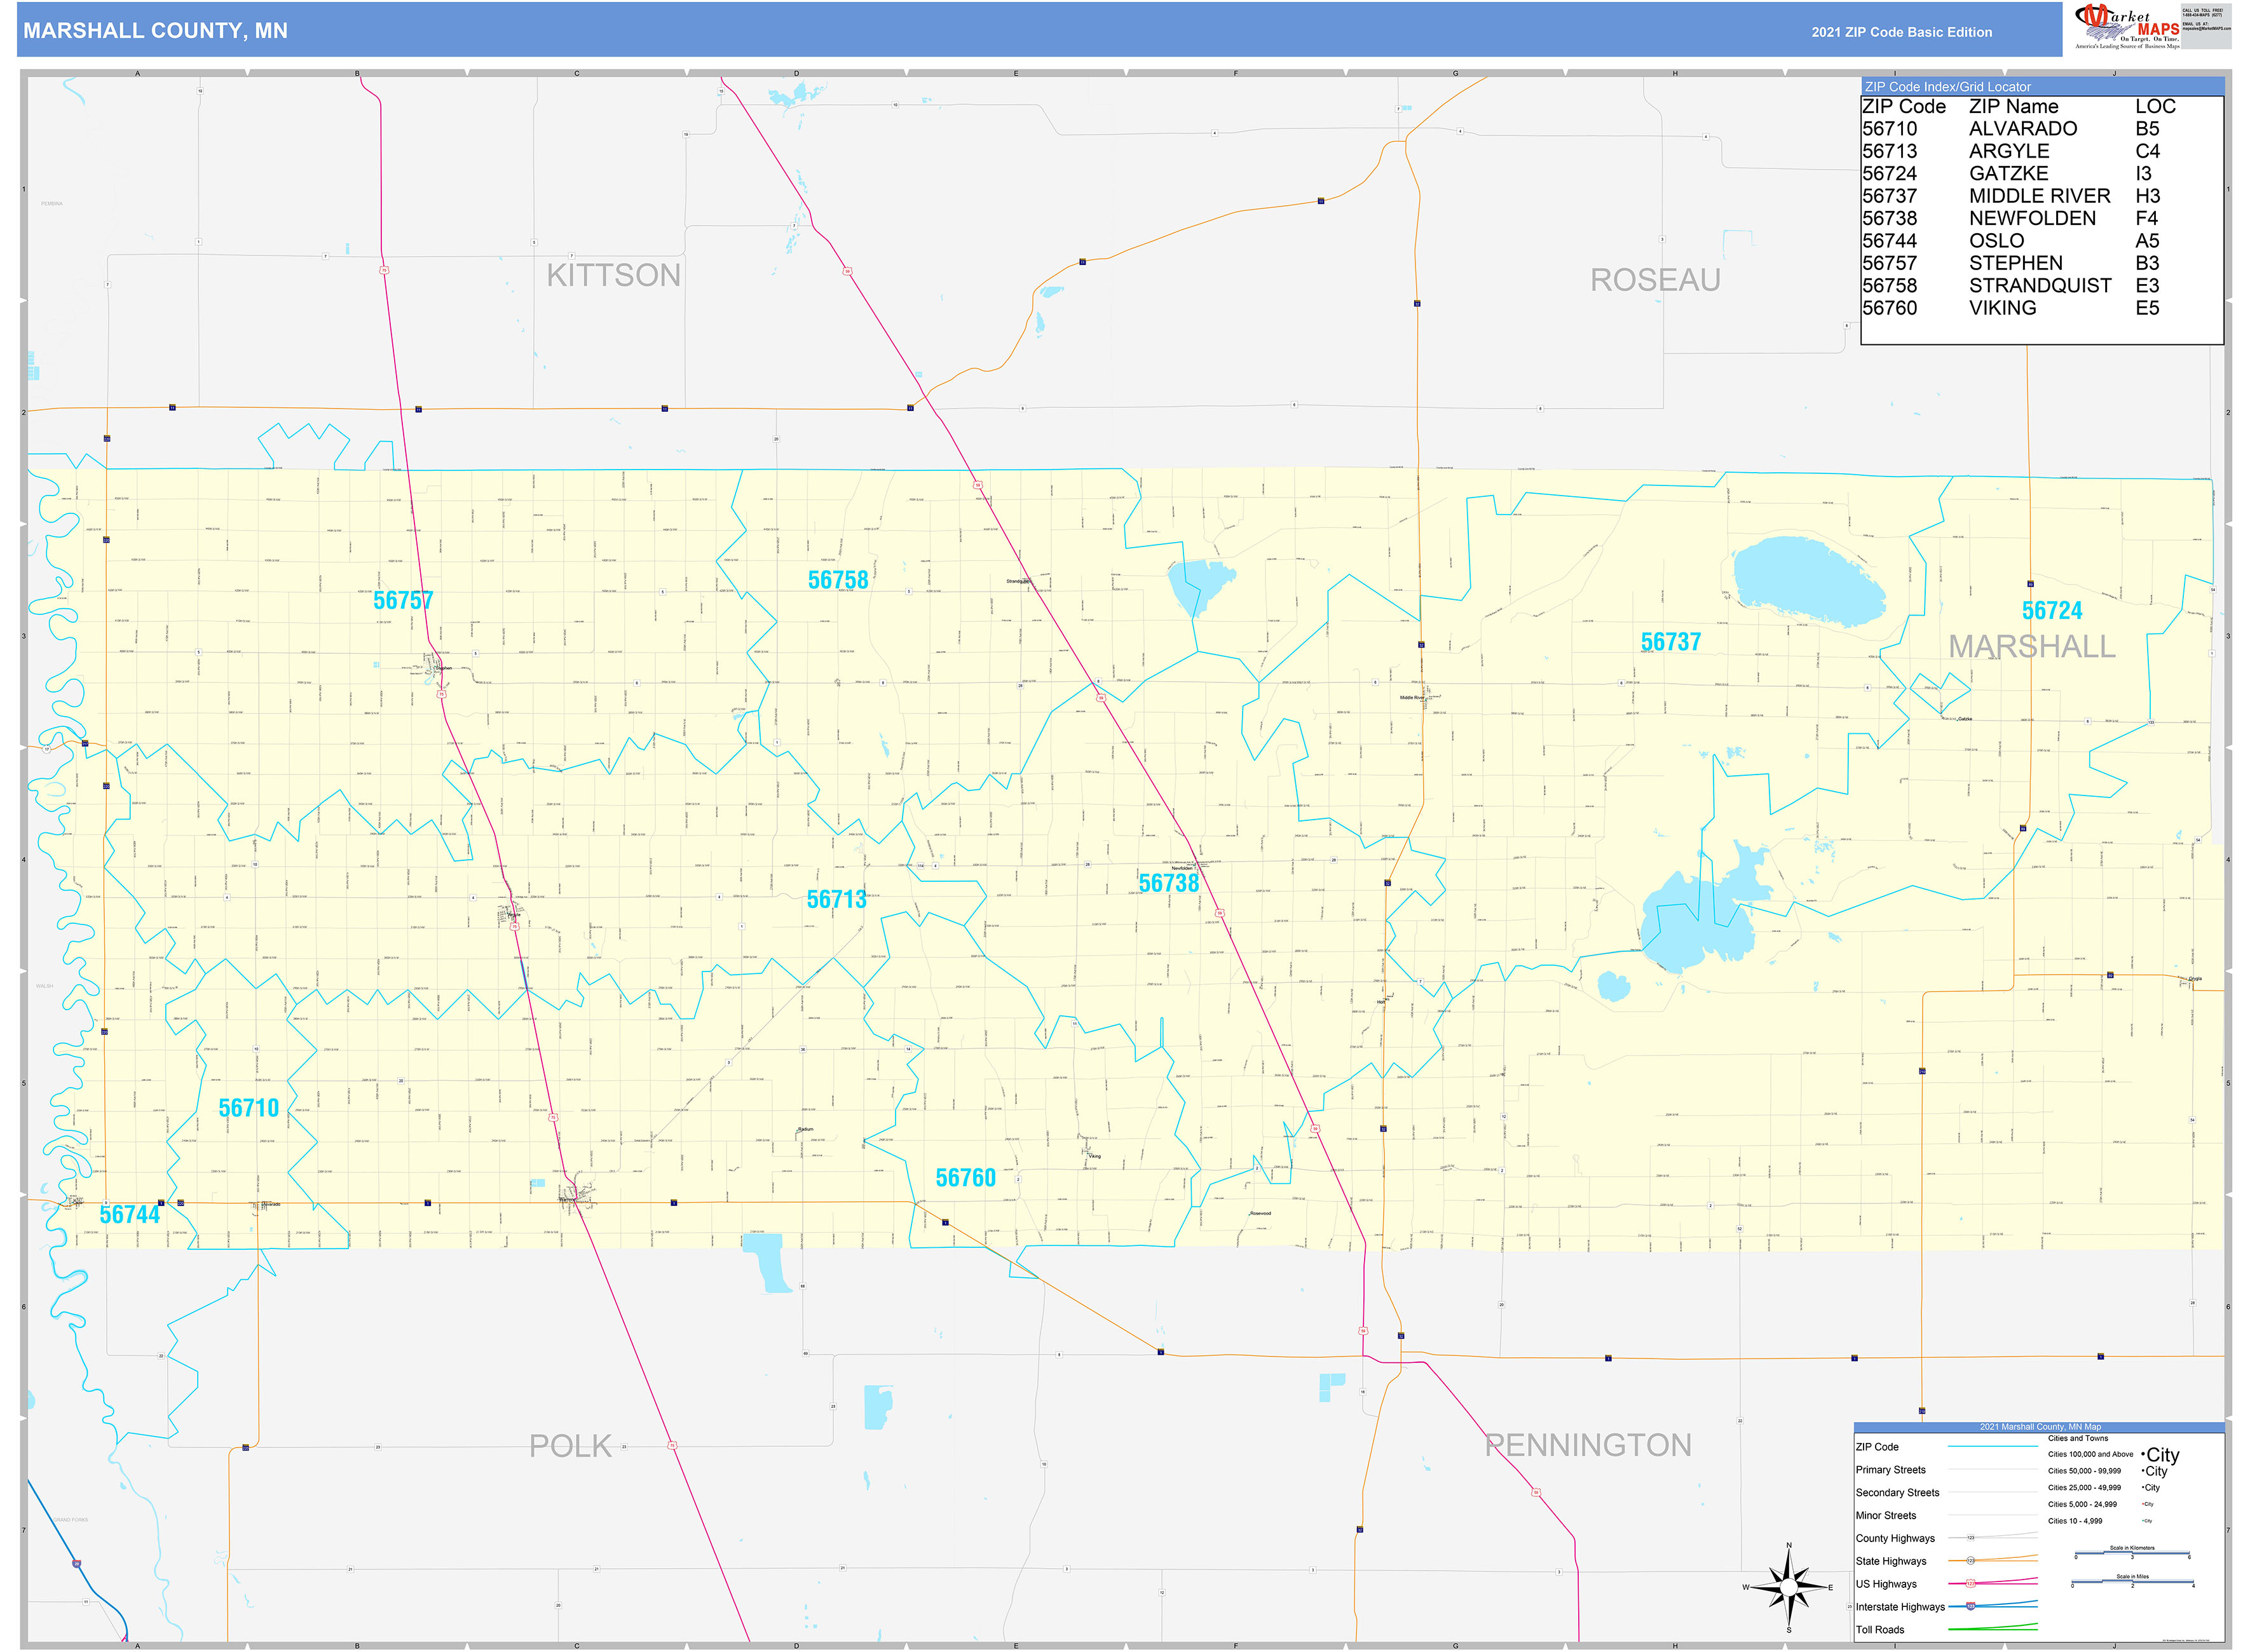Click the County Highways square marker in legend

pyautogui.click(x=1970, y=1538)
